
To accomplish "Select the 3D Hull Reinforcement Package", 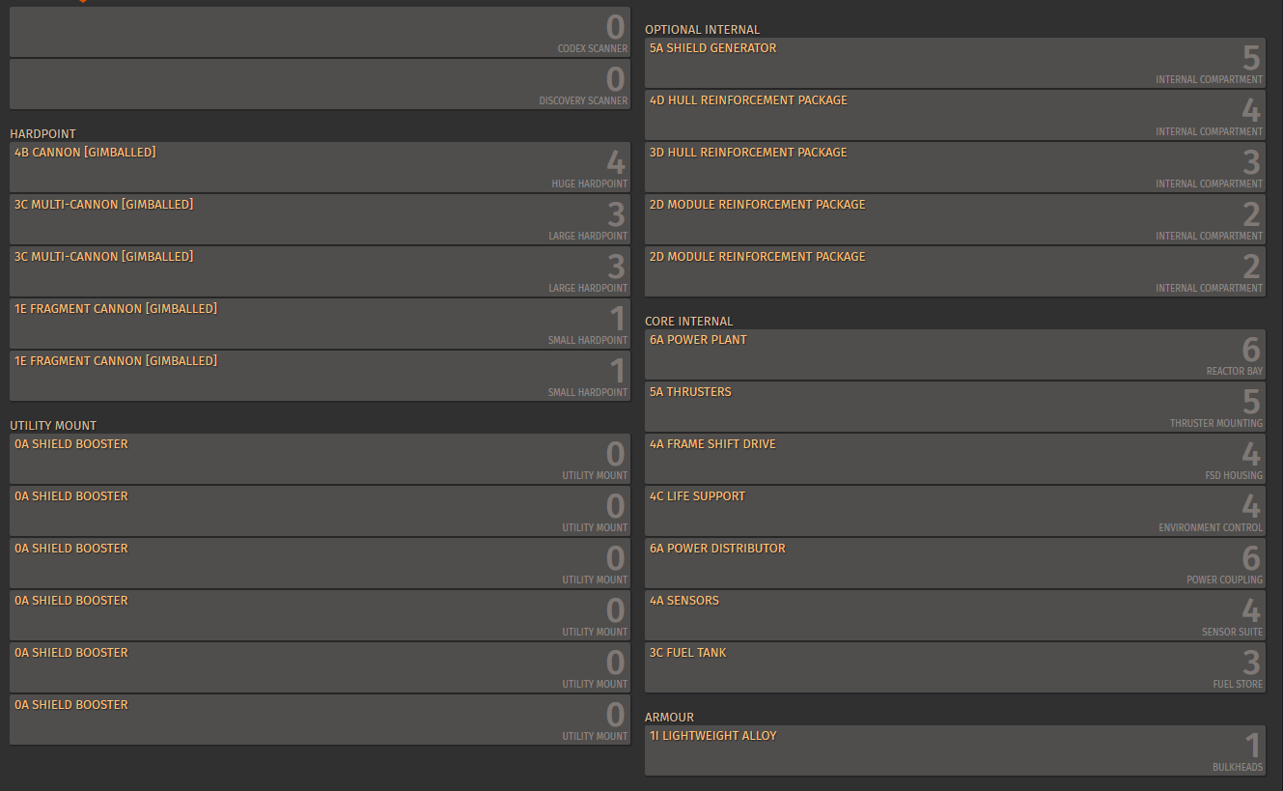I will pos(955,167).
